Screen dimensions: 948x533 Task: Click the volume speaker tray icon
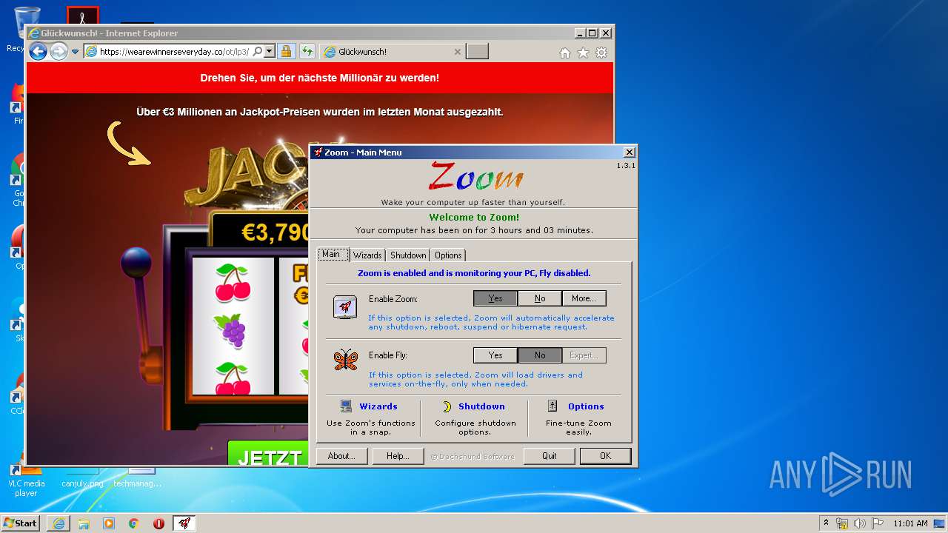click(x=860, y=523)
